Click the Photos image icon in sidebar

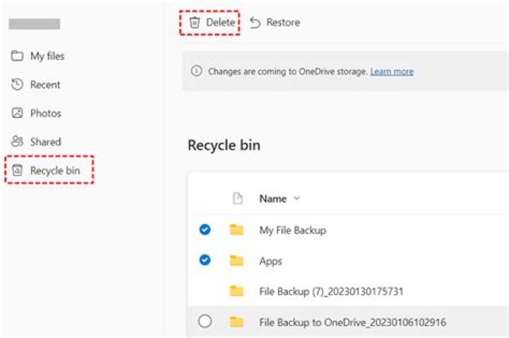(x=18, y=113)
